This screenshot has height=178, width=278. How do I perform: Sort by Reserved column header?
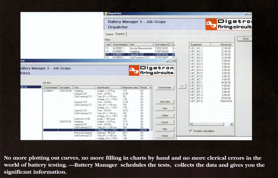pos(222,45)
